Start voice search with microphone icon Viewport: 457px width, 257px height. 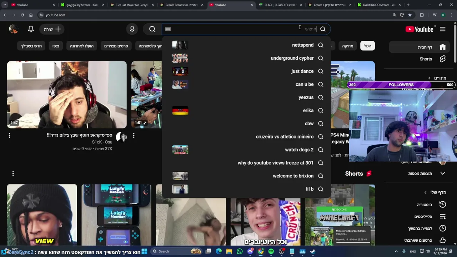coord(132,29)
